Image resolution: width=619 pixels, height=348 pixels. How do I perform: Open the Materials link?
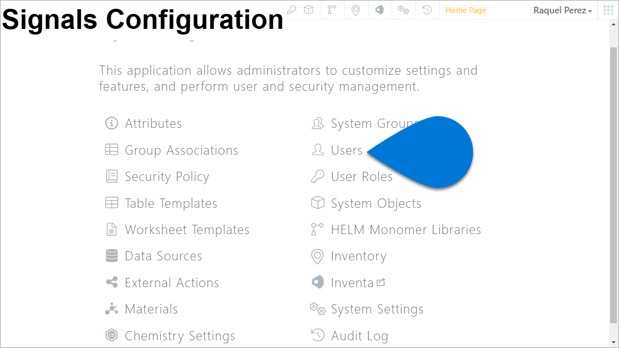pos(151,309)
